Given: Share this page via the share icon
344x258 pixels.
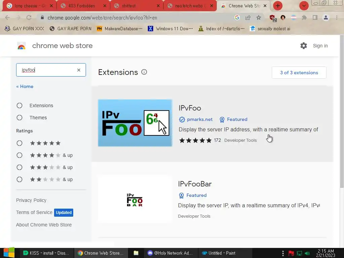Looking at the screenshot, I should point(248,17).
